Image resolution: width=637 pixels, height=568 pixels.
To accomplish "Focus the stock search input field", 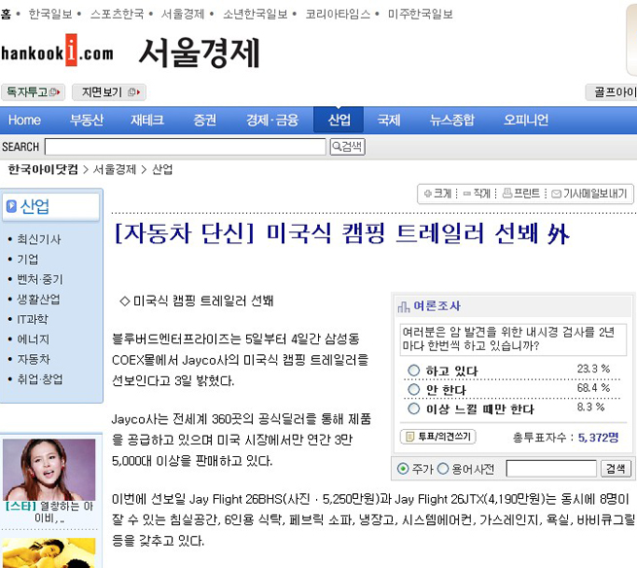I will coord(551,469).
